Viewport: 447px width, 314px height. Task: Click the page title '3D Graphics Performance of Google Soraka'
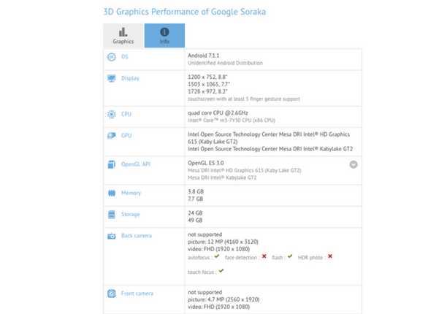[x=185, y=12]
